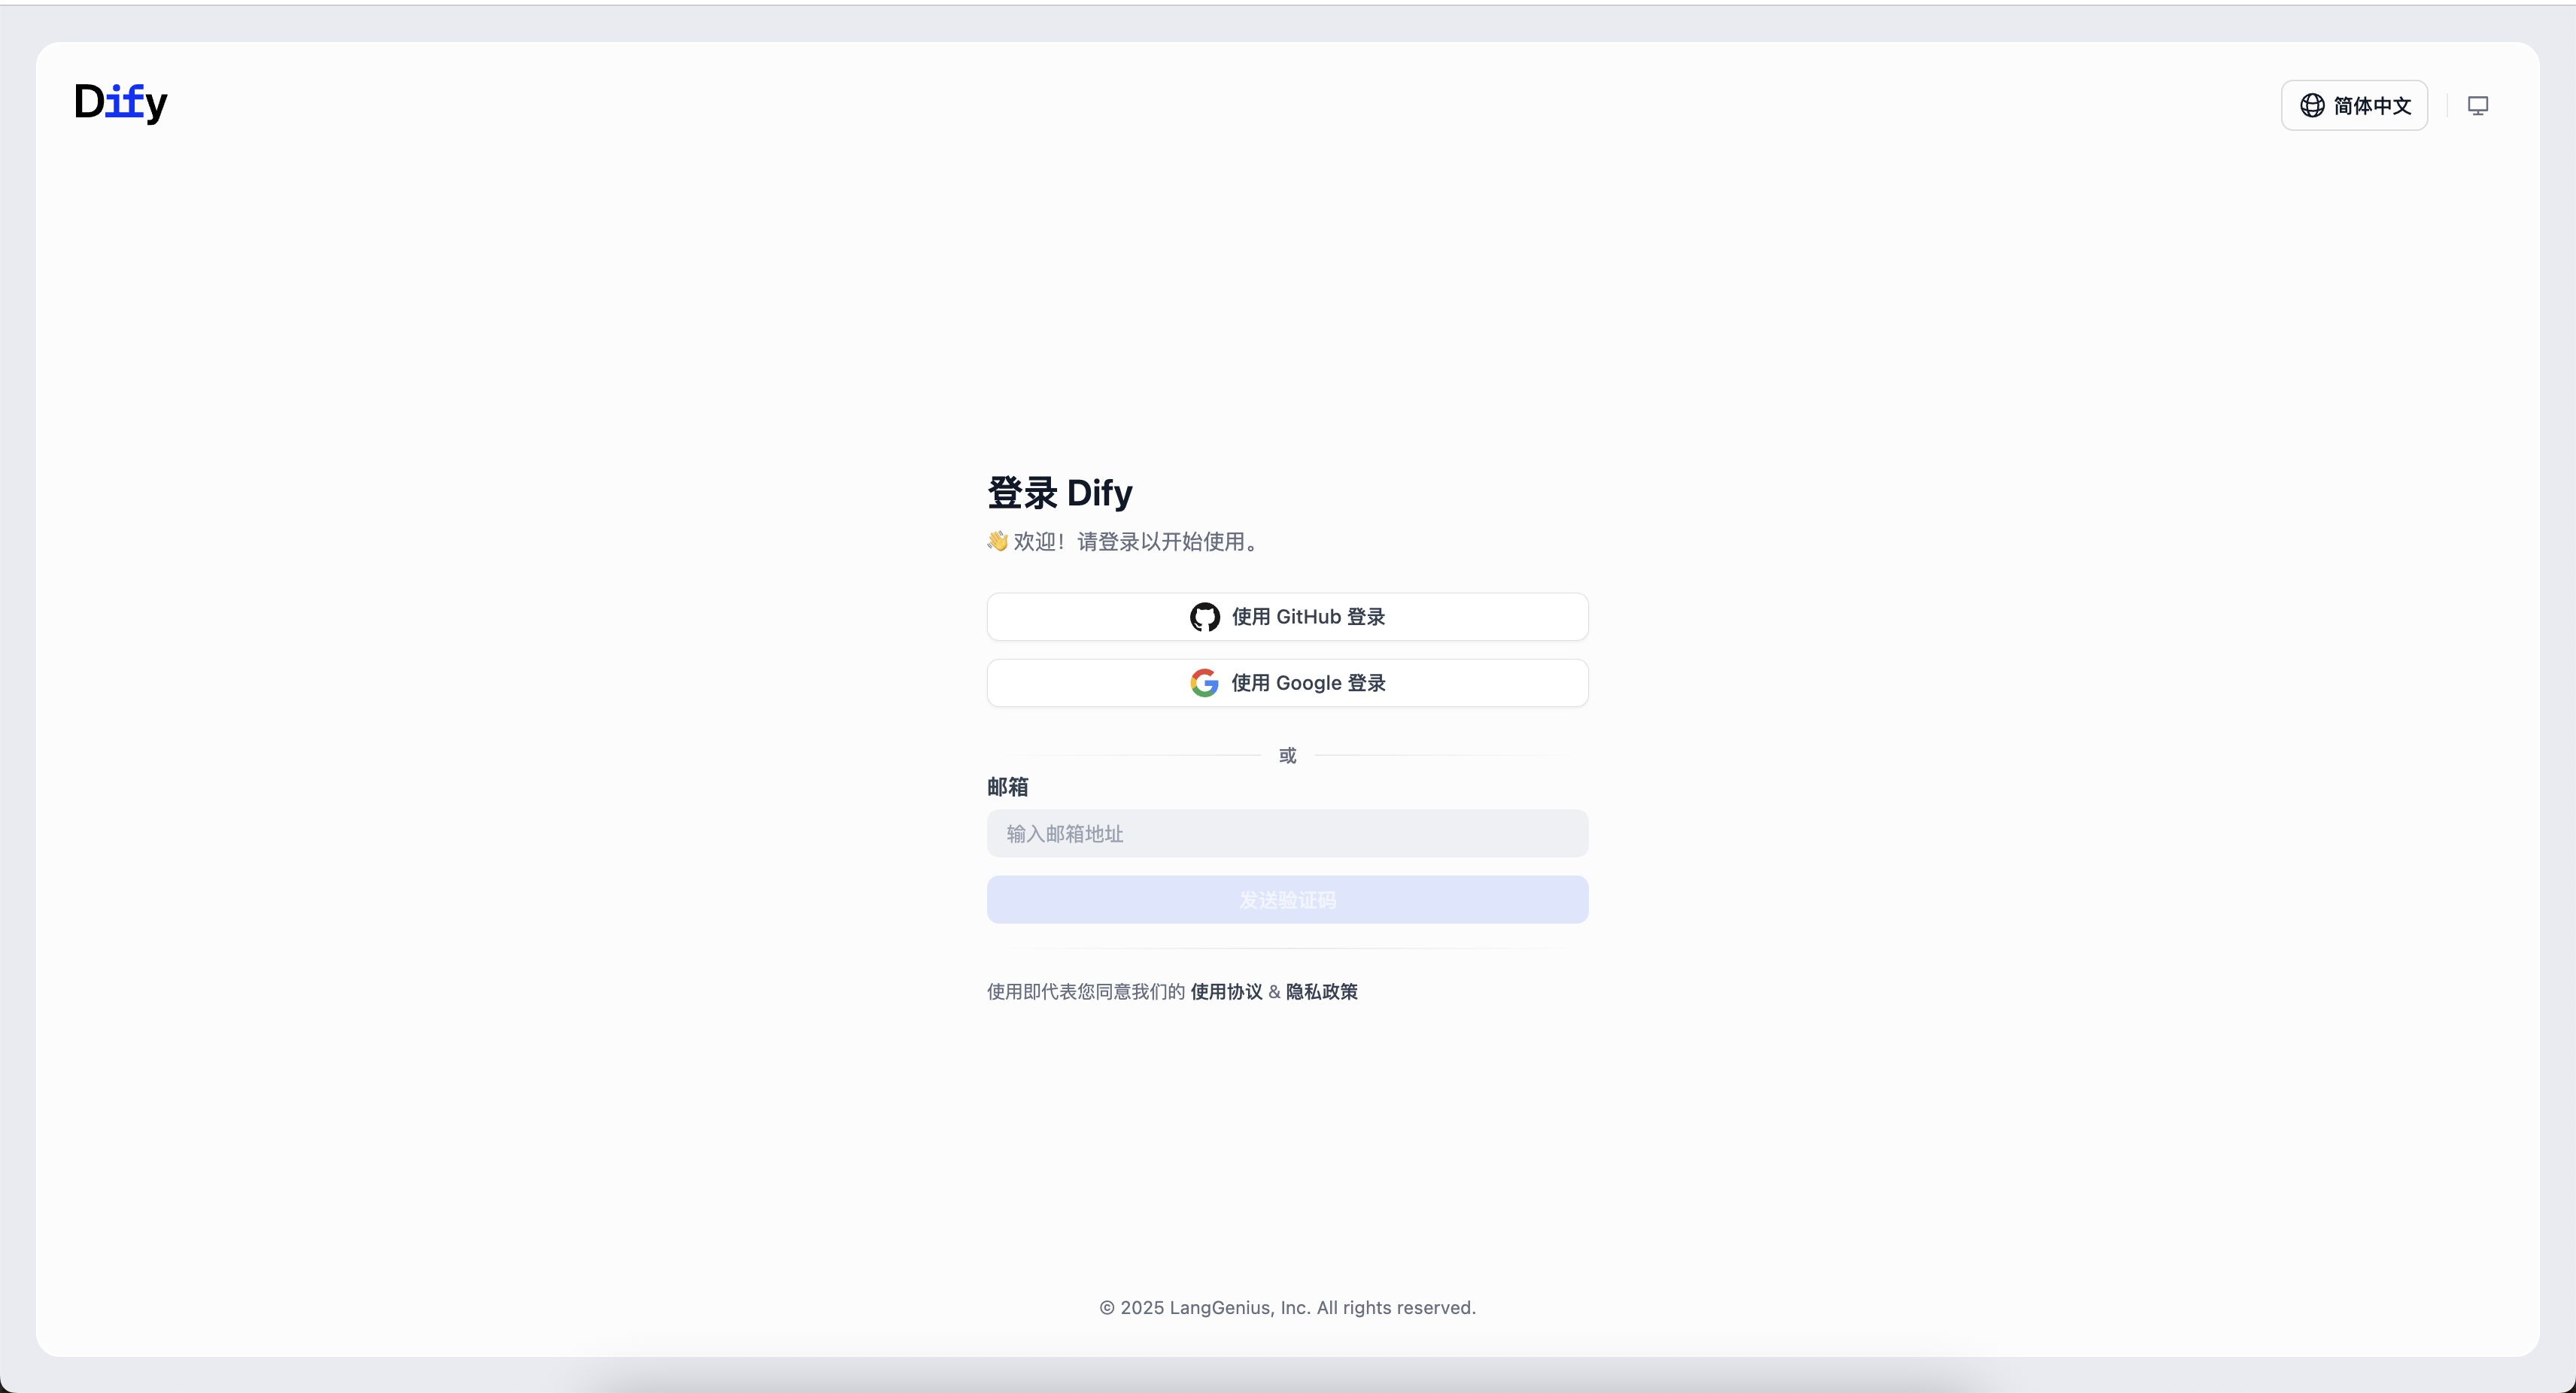Click the Dify logo
Screen dimensions: 2576x1393
120,102
